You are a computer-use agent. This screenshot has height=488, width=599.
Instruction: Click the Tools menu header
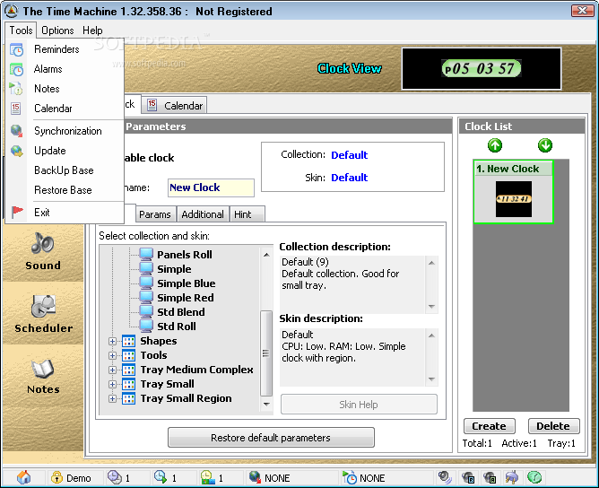pyautogui.click(x=21, y=30)
